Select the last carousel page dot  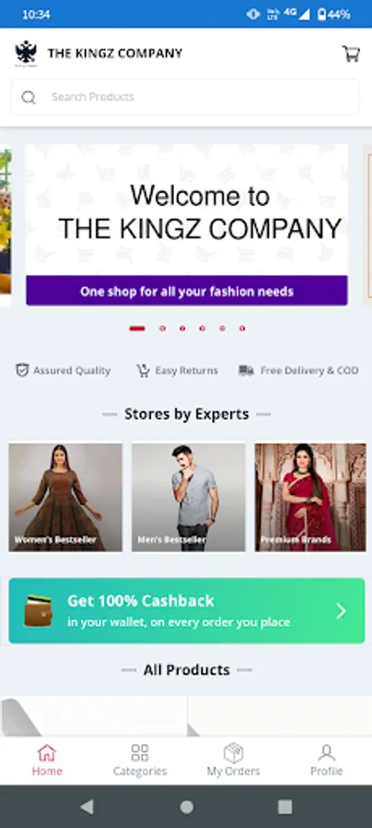click(242, 328)
